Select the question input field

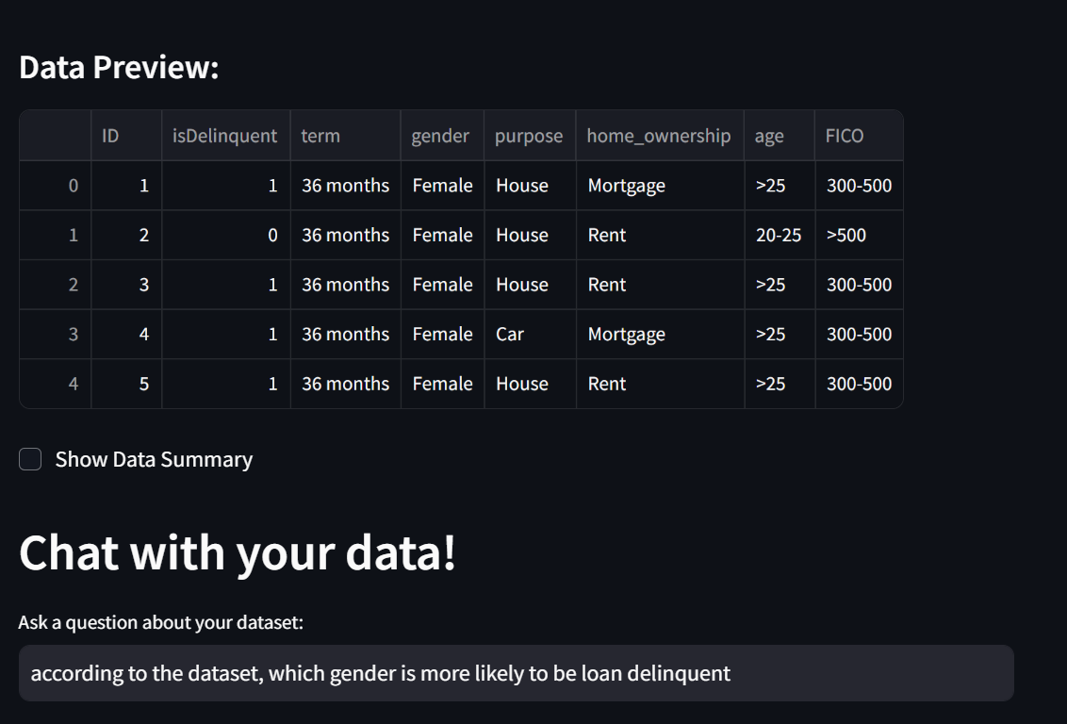[x=518, y=673]
